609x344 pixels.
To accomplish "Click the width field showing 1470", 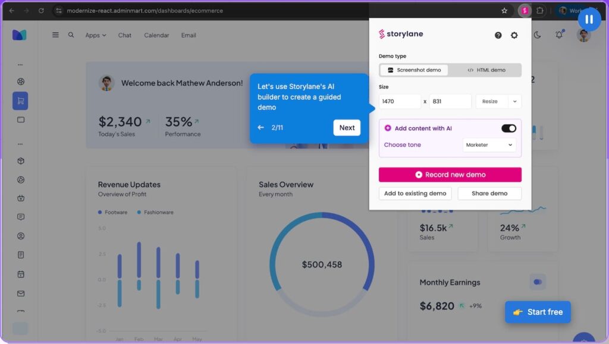I will pyautogui.click(x=400, y=101).
